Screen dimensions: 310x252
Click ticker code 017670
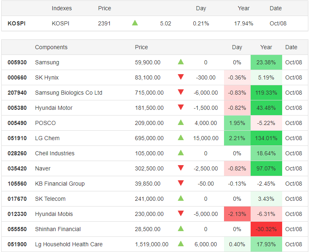click(x=17, y=199)
